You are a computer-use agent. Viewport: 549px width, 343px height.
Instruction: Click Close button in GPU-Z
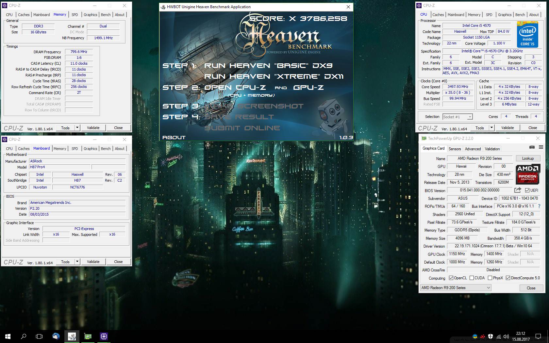(x=531, y=288)
